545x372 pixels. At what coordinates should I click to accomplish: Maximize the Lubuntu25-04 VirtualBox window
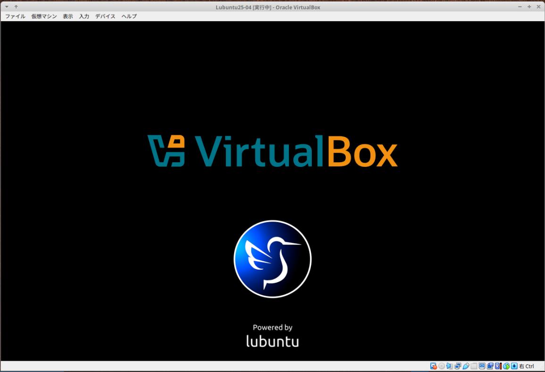point(529,7)
